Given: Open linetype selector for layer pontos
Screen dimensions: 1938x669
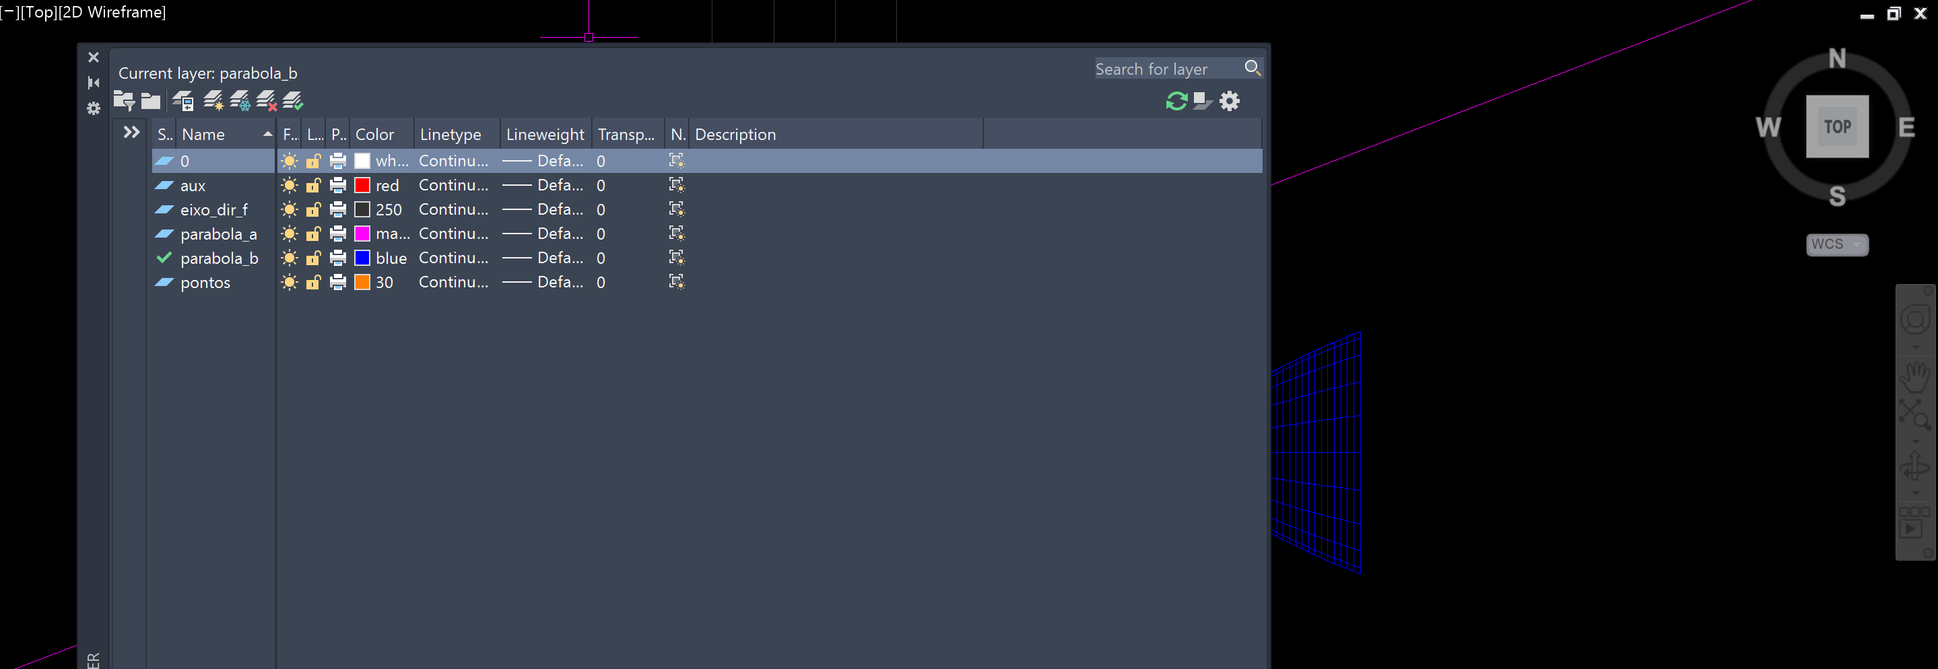Looking at the screenshot, I should click(454, 282).
